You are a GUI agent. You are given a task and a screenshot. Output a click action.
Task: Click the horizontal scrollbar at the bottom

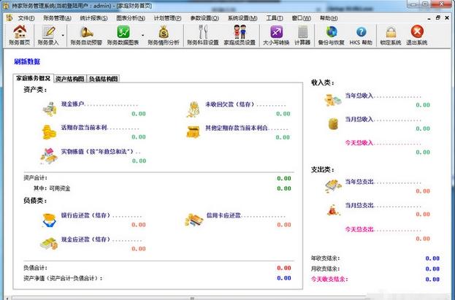click(x=194, y=297)
